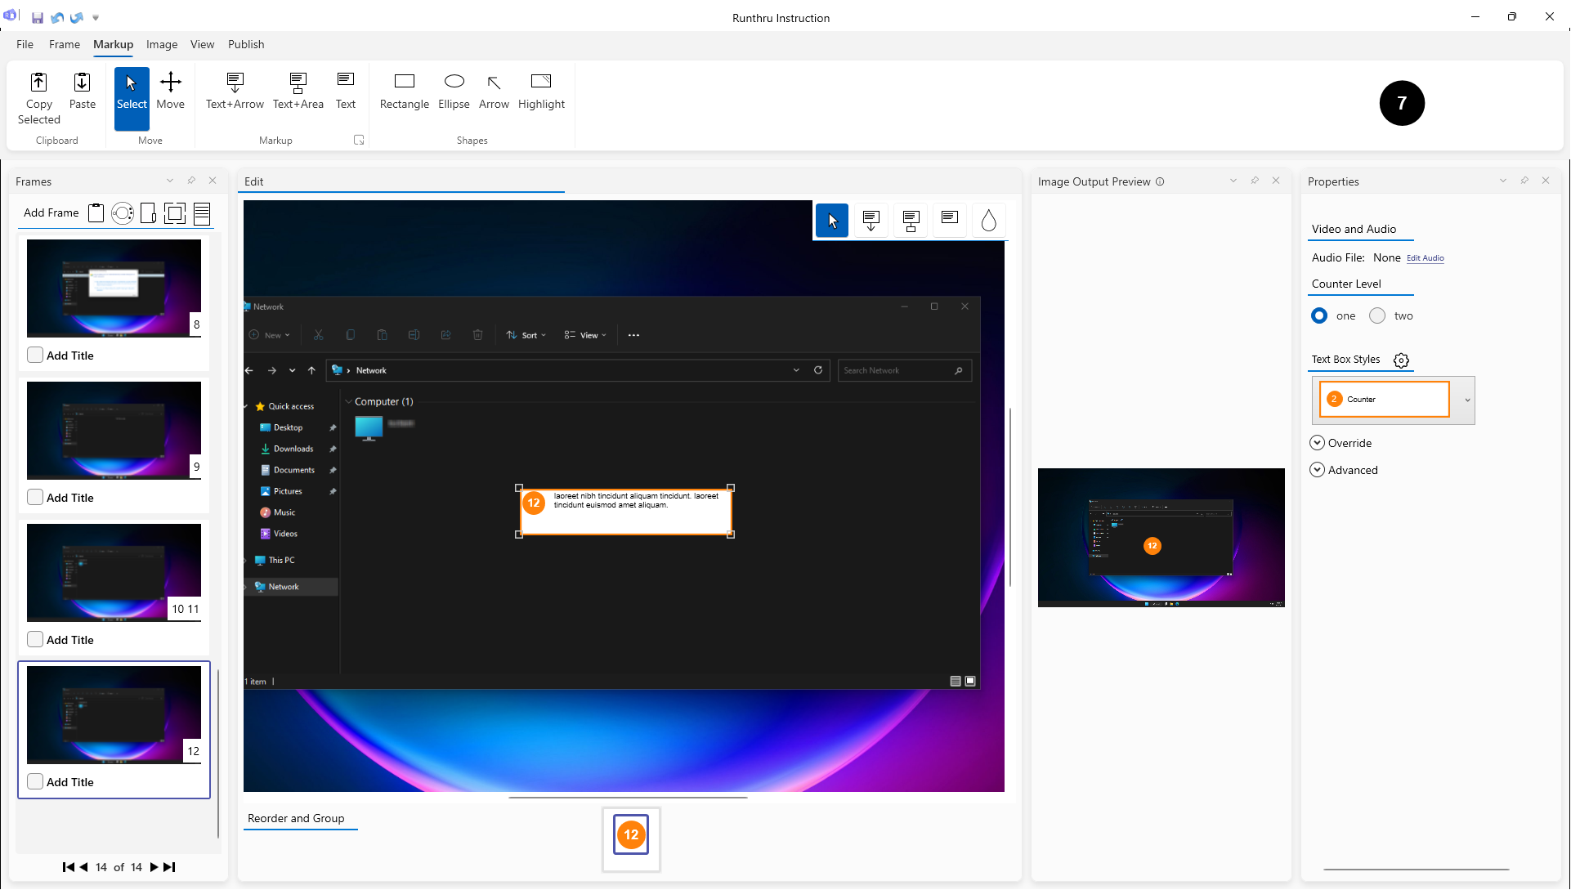1571x890 pixels.
Task: Click the droplet blur tool in edit toolbar
Action: pos(988,220)
